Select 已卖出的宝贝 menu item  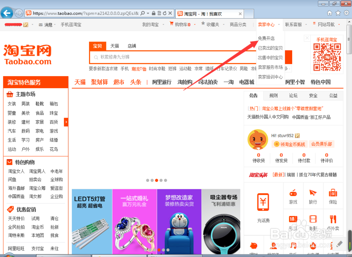tap(270, 48)
